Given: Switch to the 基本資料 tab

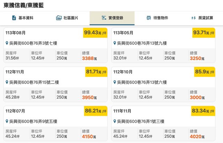Looking at the screenshot, I should coord(23,18).
